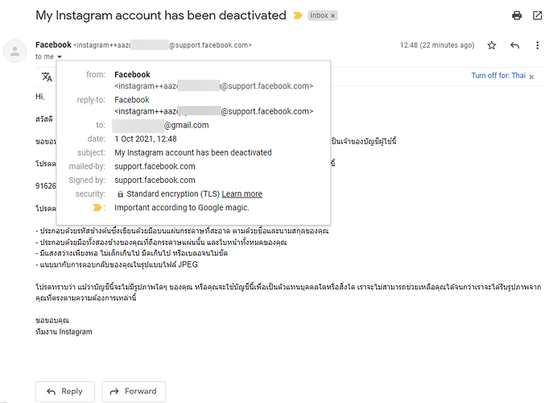Dismiss the translation bar with its x

click(531, 77)
